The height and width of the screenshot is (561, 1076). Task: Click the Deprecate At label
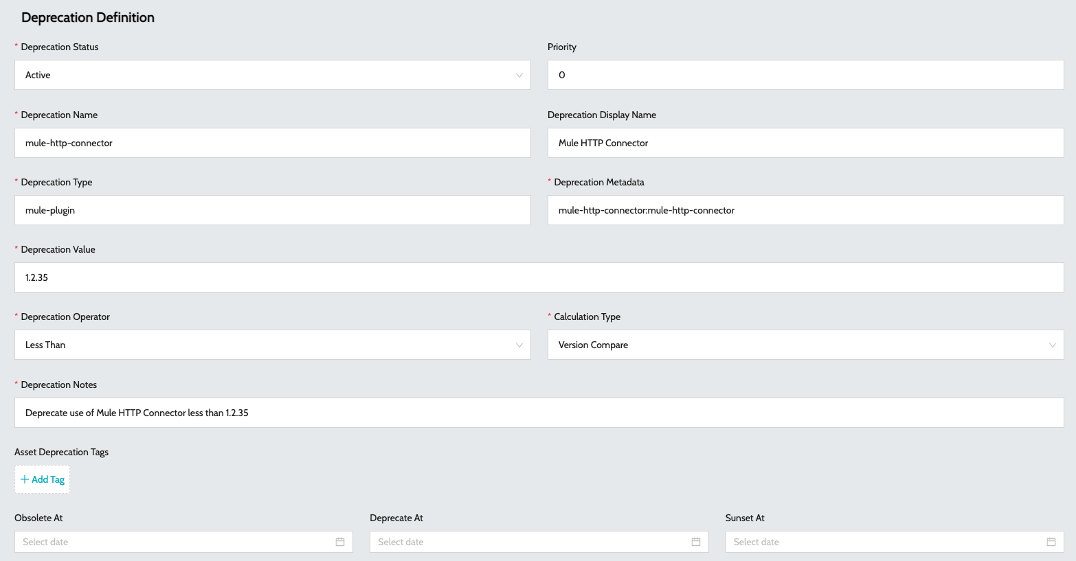point(396,518)
